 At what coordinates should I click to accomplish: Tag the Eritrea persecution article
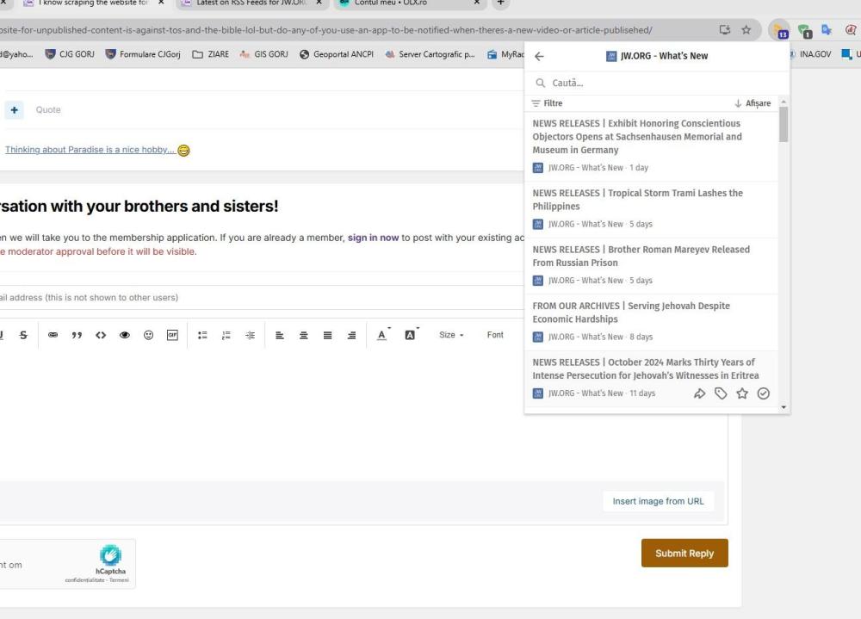(721, 393)
